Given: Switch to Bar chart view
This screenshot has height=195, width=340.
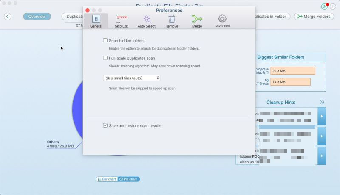Looking at the screenshot, I should (107, 179).
